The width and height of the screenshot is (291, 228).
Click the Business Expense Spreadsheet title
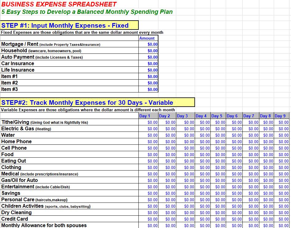[59, 4]
